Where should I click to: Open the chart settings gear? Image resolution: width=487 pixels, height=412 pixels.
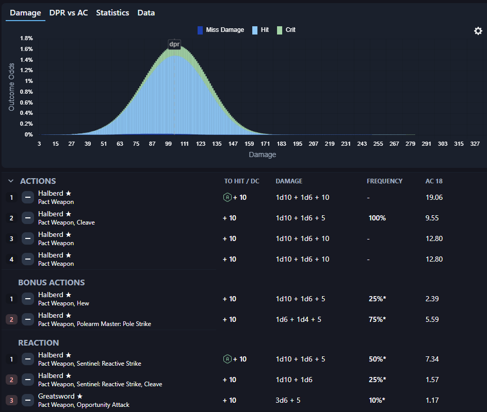tap(478, 31)
